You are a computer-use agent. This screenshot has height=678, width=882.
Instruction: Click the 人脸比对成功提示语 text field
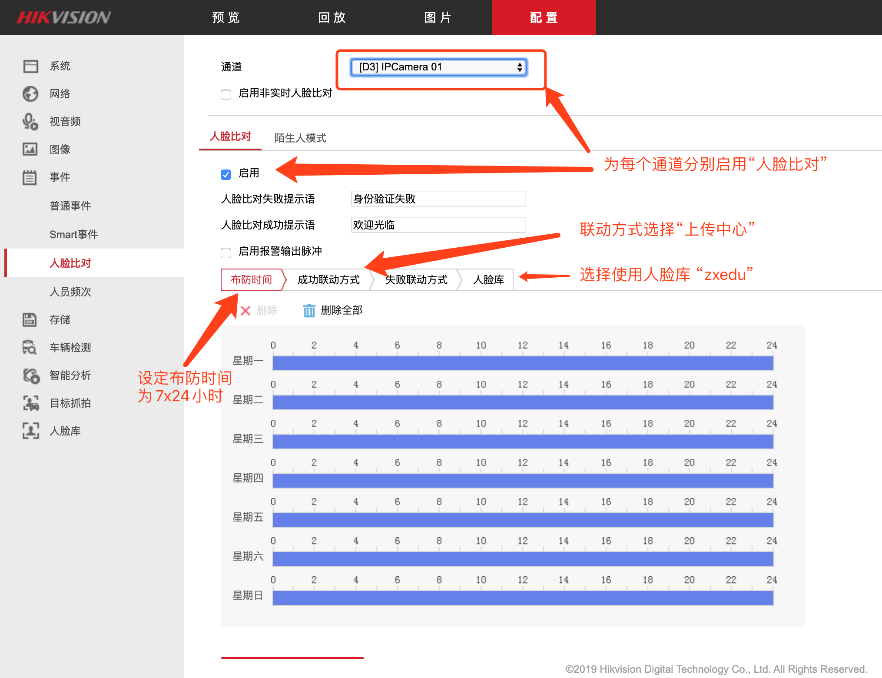click(438, 225)
